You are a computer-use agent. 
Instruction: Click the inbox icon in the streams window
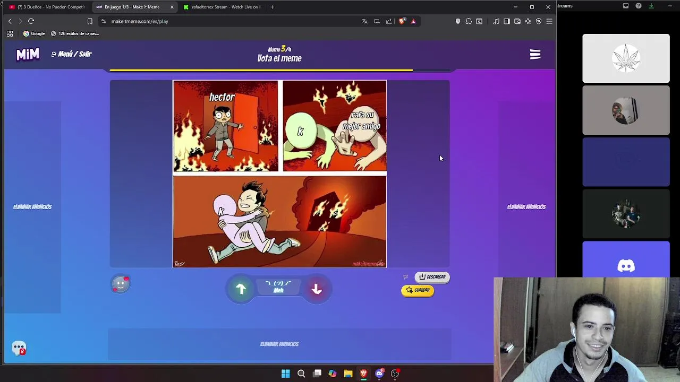(x=626, y=6)
